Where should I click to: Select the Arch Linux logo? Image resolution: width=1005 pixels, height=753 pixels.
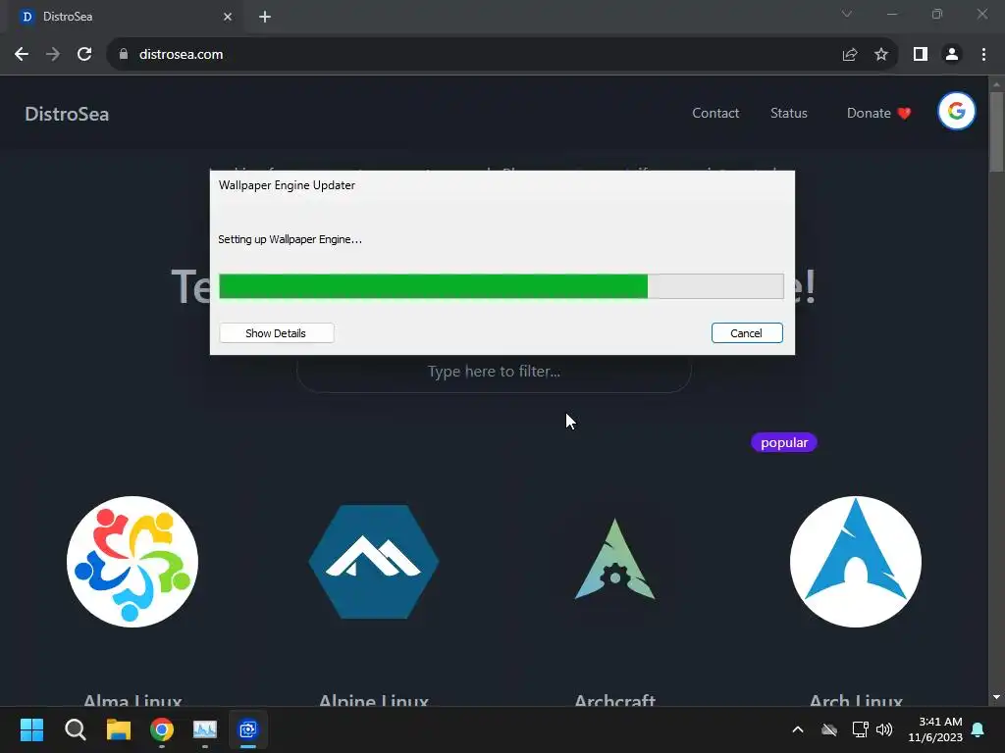[856, 562]
